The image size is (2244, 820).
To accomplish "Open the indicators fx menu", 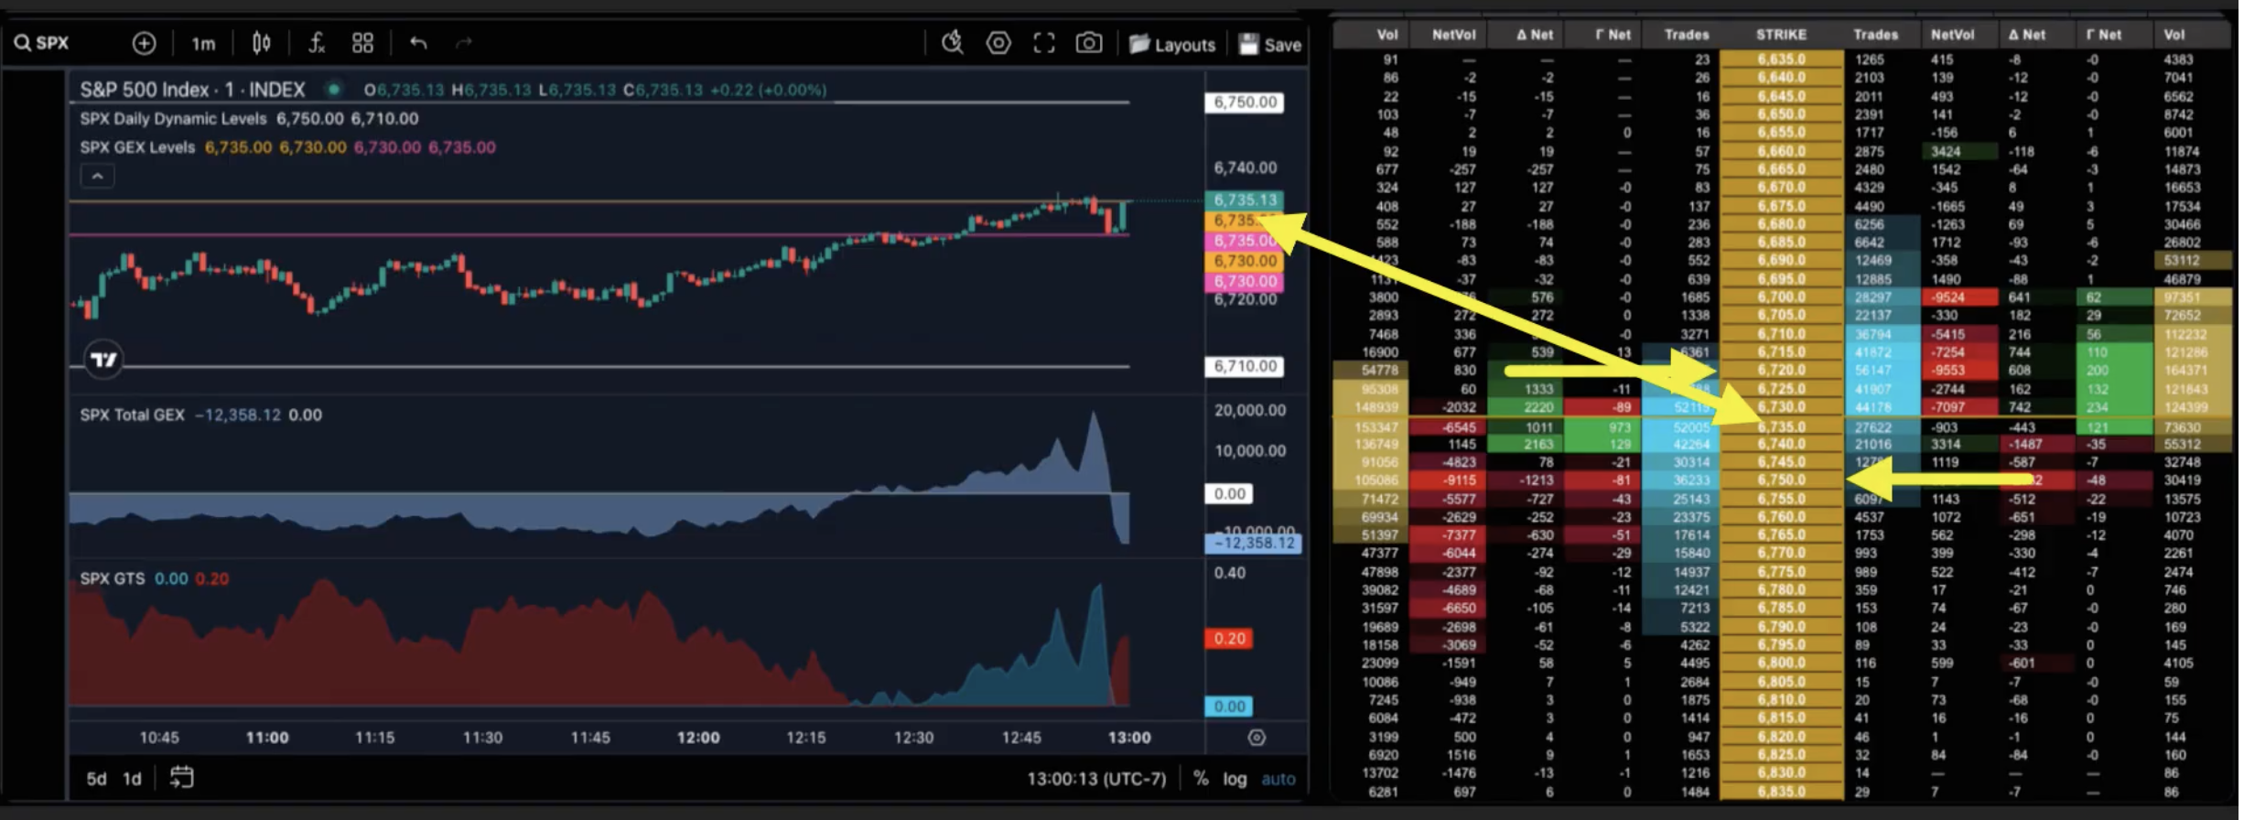I will click(316, 43).
